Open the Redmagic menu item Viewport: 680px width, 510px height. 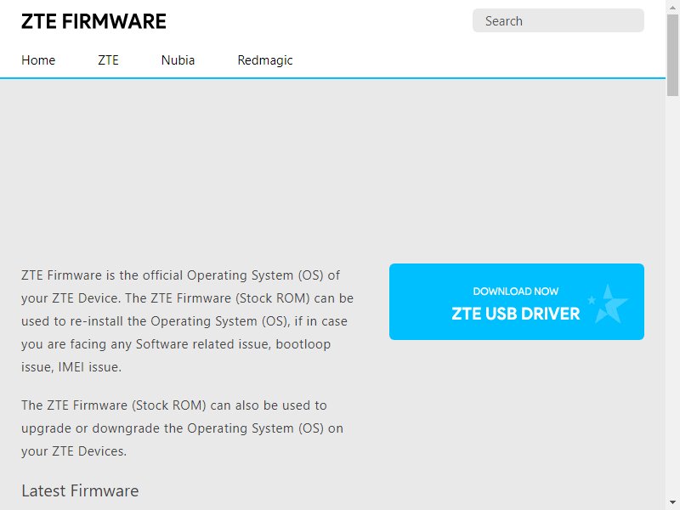point(265,59)
